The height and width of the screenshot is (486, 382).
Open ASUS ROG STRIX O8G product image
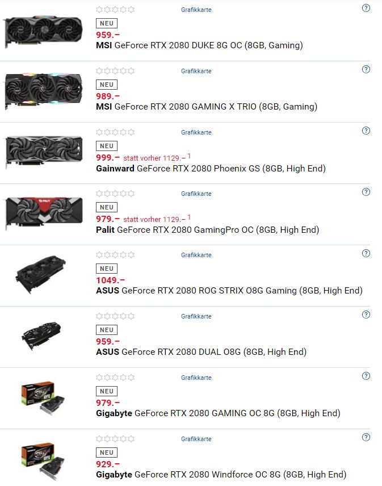click(41, 274)
